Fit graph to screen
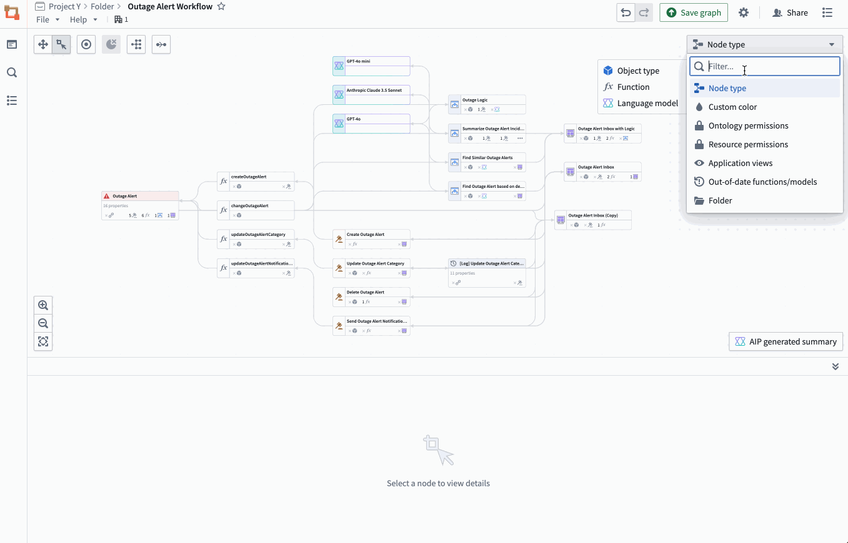 pos(43,341)
